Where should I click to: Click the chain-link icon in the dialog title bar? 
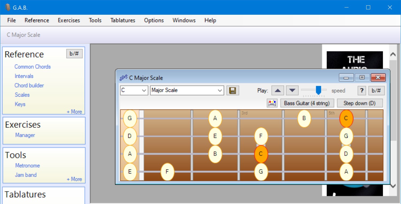[123, 78]
